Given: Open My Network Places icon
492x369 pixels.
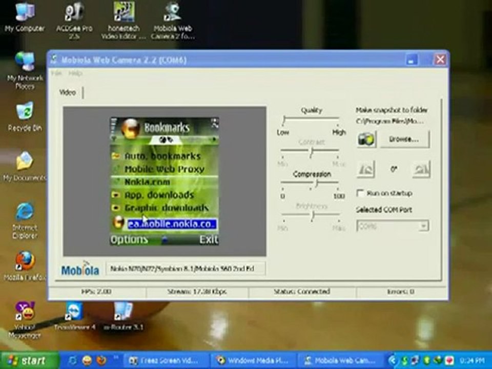Looking at the screenshot, I should click(x=25, y=71).
